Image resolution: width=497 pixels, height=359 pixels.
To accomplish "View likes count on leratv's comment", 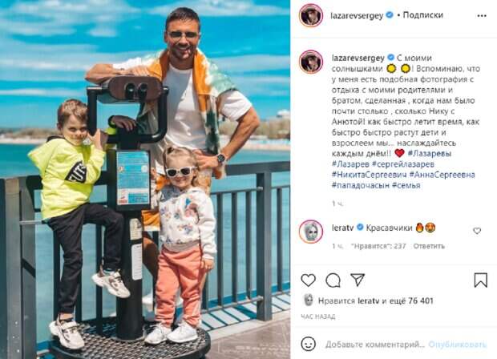I will [378, 246].
